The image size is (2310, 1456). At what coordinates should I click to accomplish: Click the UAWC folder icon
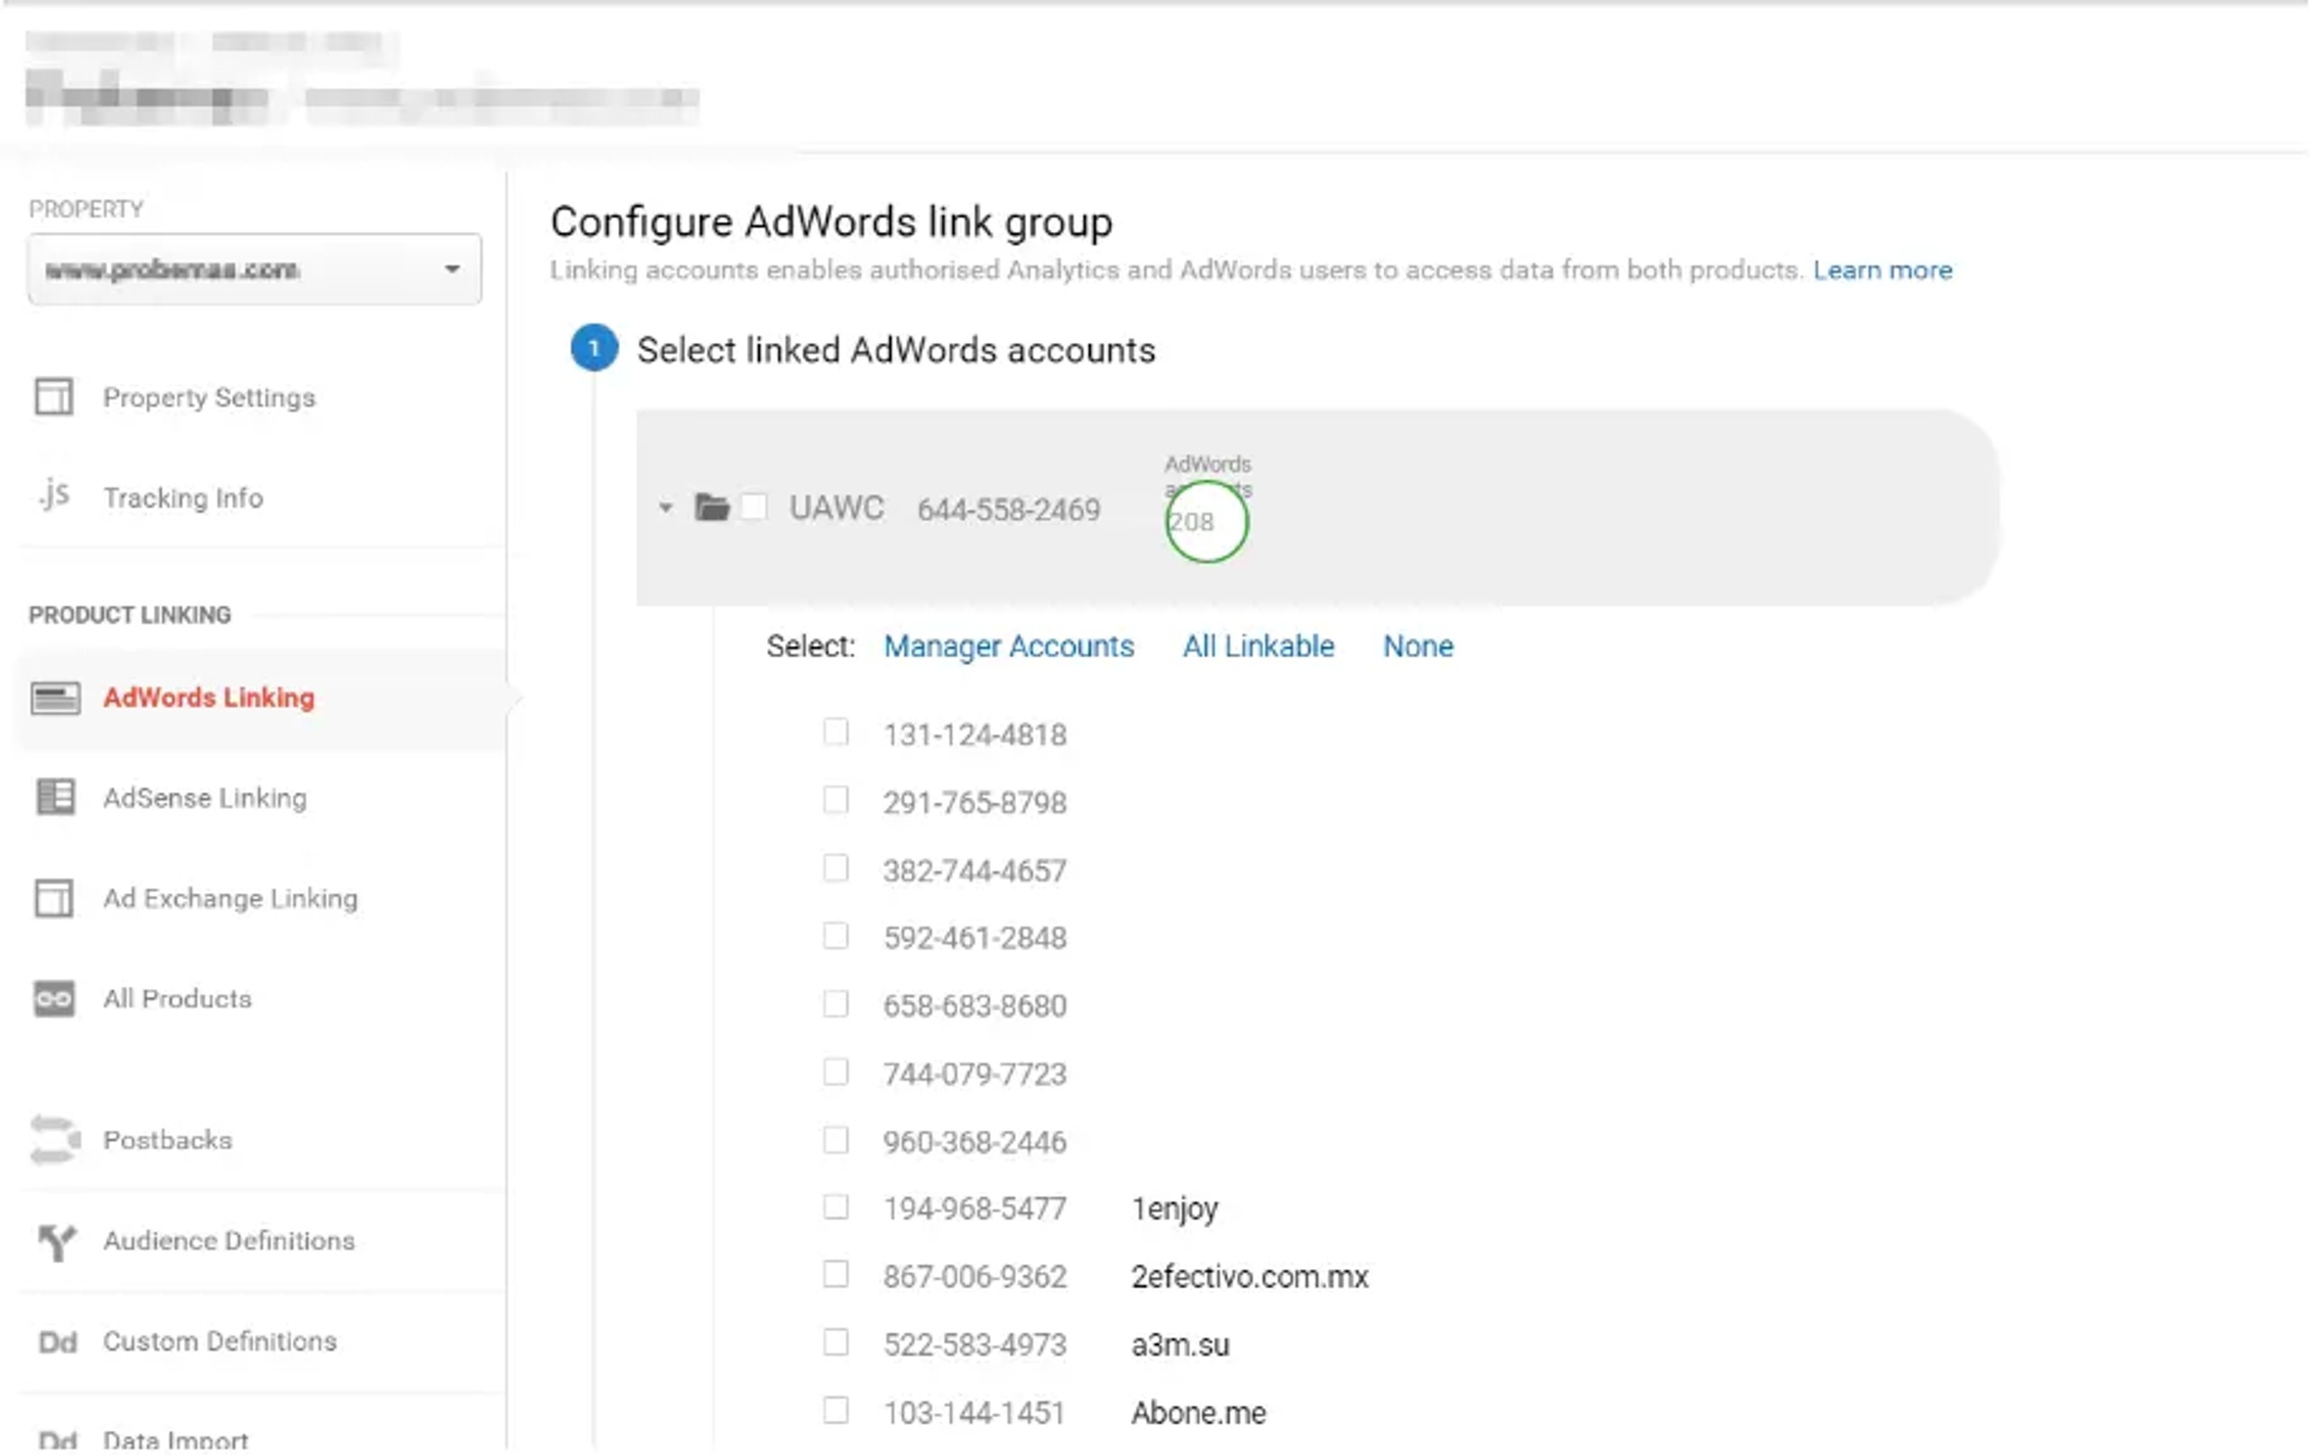(x=712, y=506)
